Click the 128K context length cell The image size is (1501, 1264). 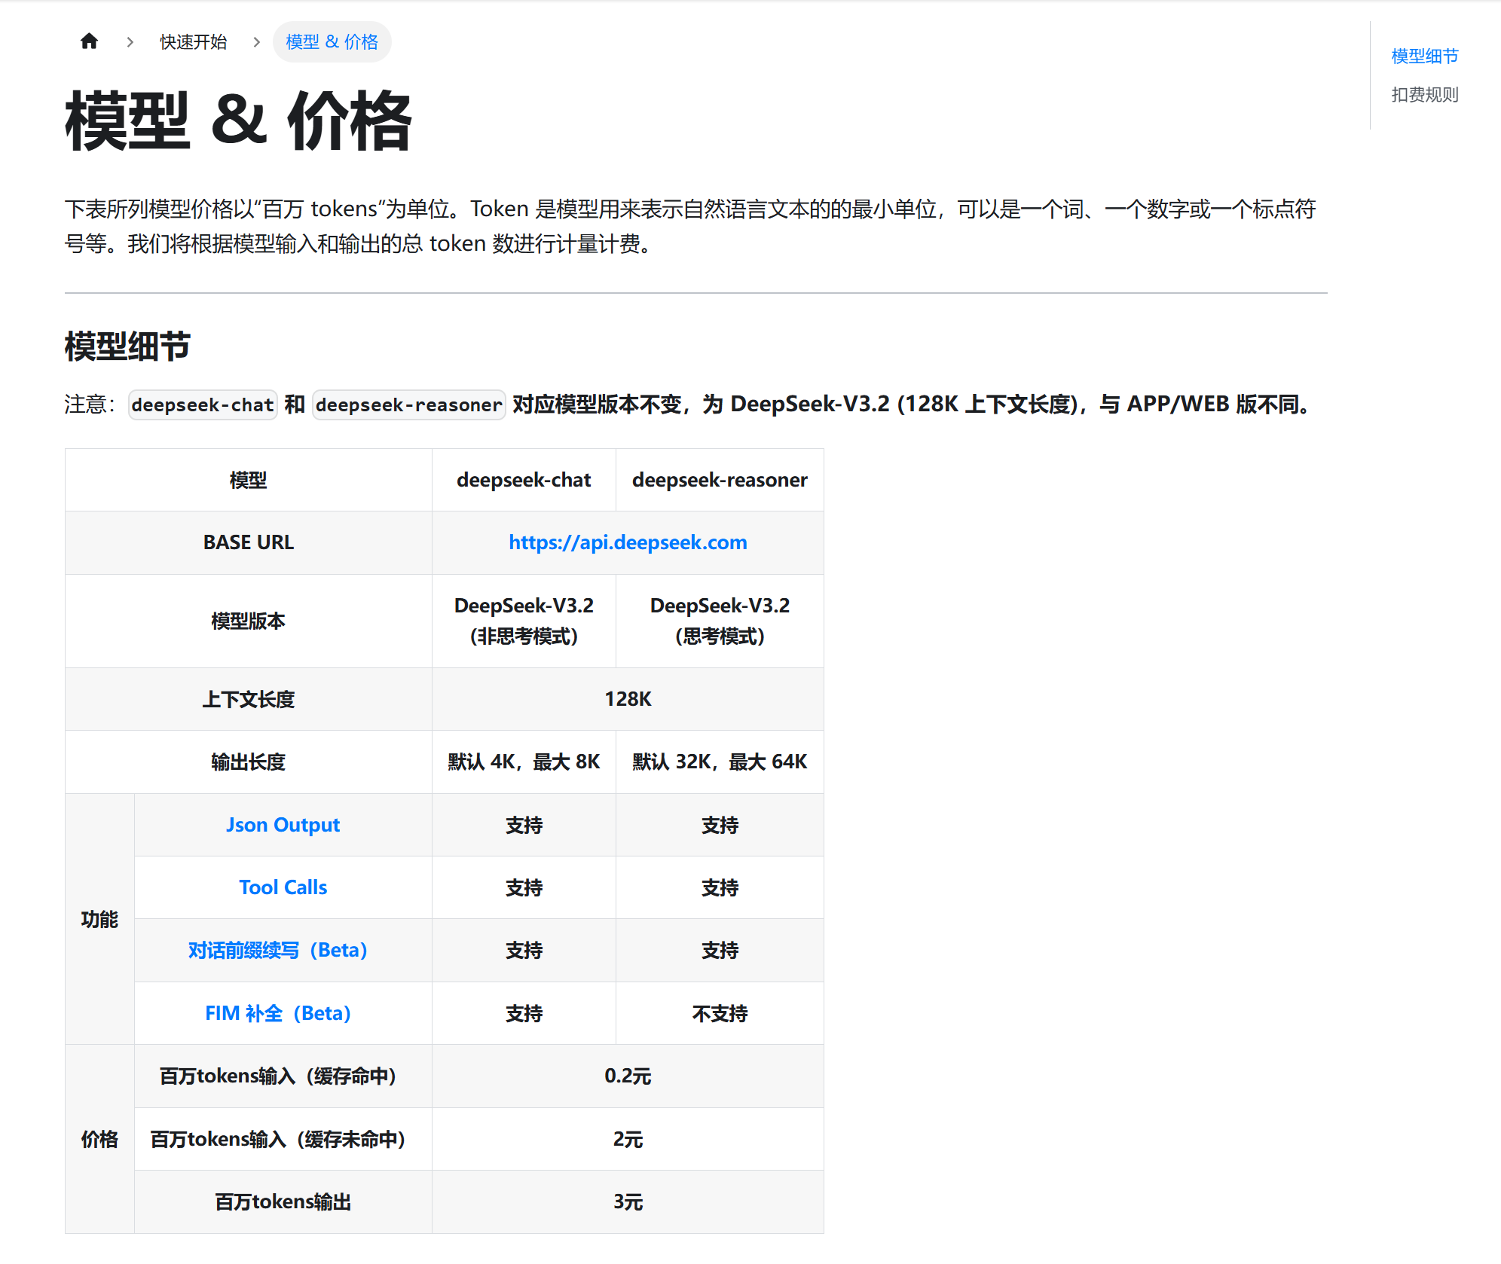point(628,699)
